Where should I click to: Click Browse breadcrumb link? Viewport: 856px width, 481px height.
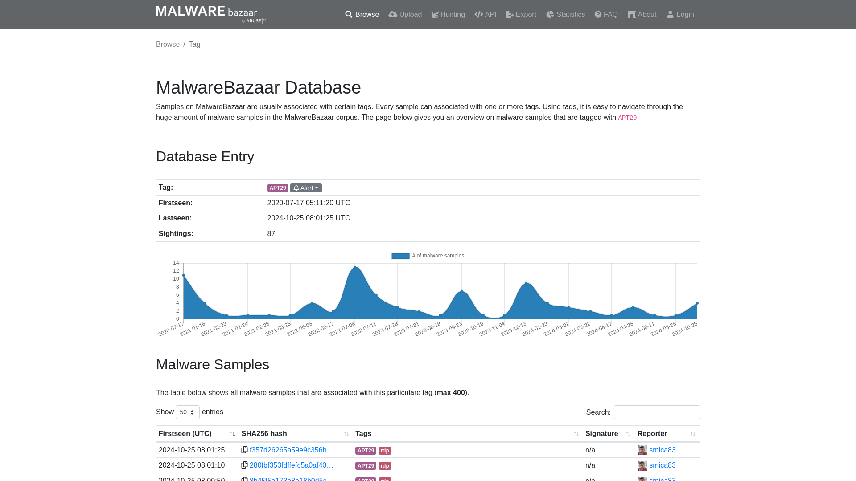pos(168,45)
